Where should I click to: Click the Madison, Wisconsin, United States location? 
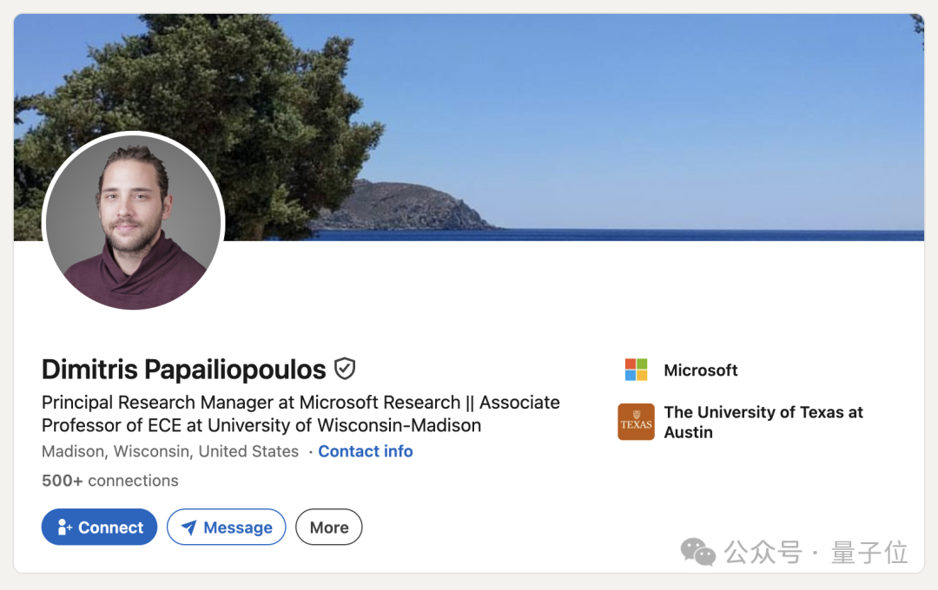(x=170, y=451)
